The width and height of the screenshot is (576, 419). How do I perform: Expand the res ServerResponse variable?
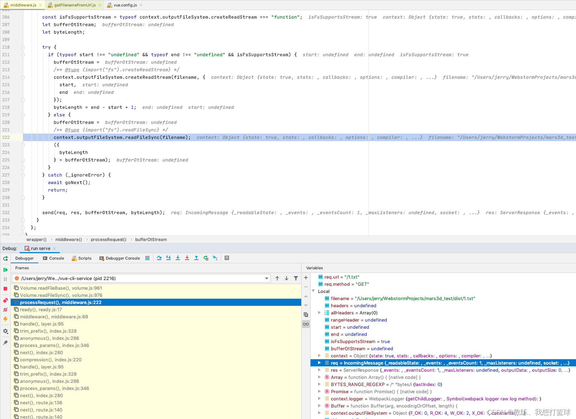tap(319, 370)
